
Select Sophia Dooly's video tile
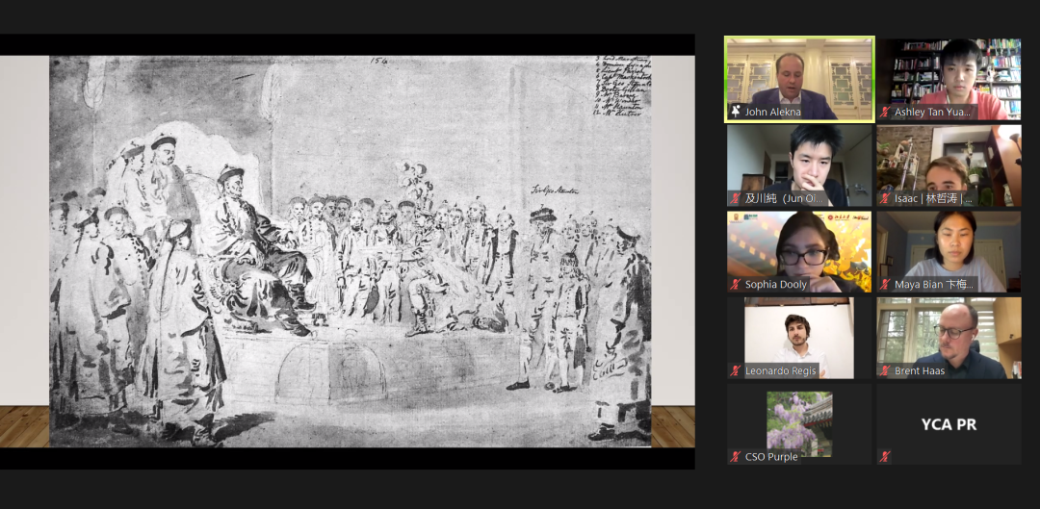pyautogui.click(x=799, y=252)
